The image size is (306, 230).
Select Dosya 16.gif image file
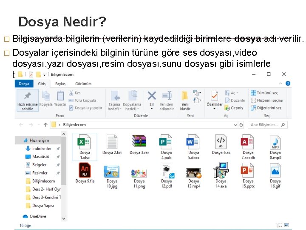(275, 175)
